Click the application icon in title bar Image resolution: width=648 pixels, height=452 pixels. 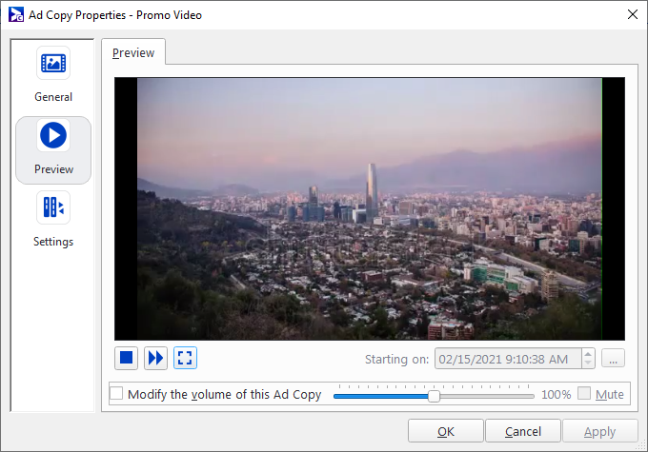(x=15, y=15)
